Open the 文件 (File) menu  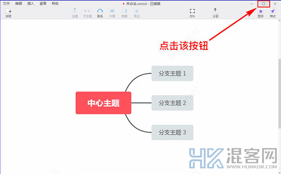click(x=6, y=3)
